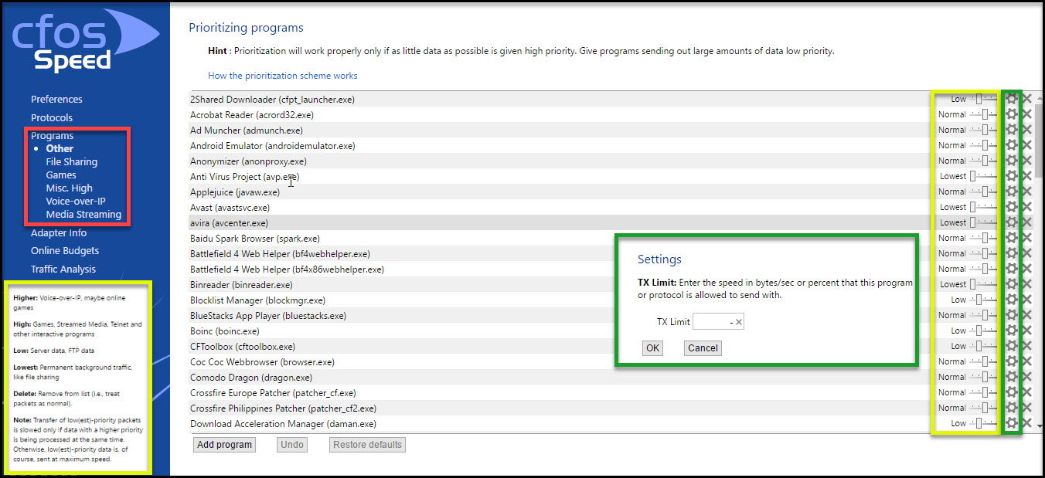1045x478 pixels.
Task: Click gear icon on Anonymizer row
Action: [1011, 161]
